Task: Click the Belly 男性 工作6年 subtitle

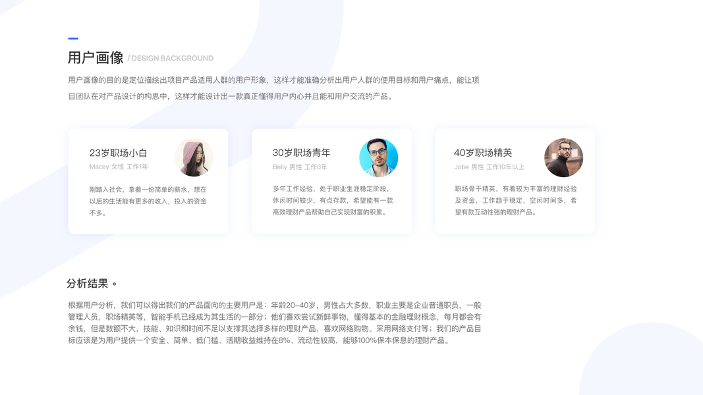Action: coord(300,167)
